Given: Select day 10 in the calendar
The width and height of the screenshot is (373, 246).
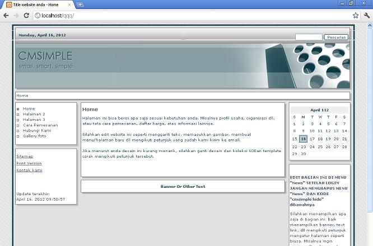Looking at the screenshot, I should pyautogui.click(x=312, y=131).
